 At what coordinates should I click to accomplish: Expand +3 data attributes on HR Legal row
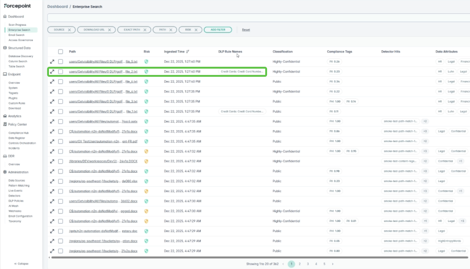462,221
